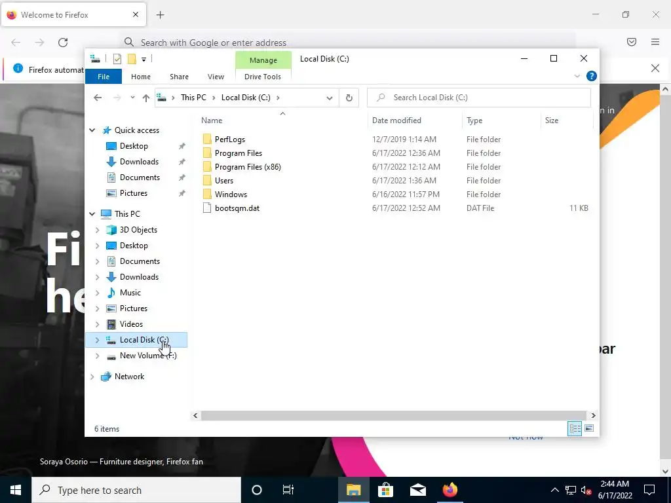Open a new Firefox tab
671x503 pixels.
[x=160, y=15]
